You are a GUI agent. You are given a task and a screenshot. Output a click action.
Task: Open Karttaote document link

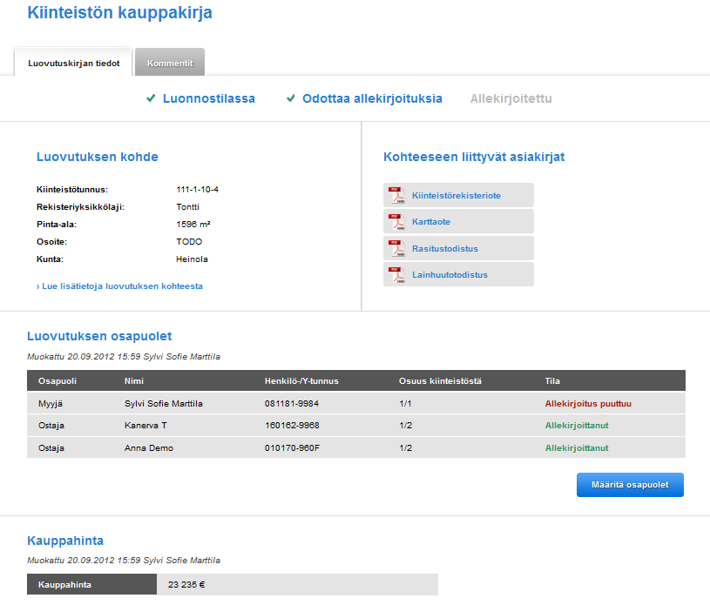pos(431,222)
